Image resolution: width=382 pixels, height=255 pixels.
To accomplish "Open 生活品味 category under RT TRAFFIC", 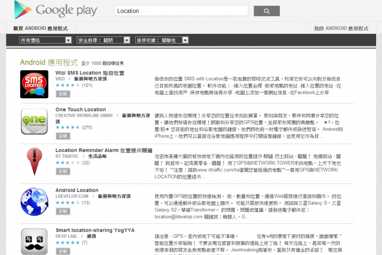I will pyautogui.click(x=97, y=156).
